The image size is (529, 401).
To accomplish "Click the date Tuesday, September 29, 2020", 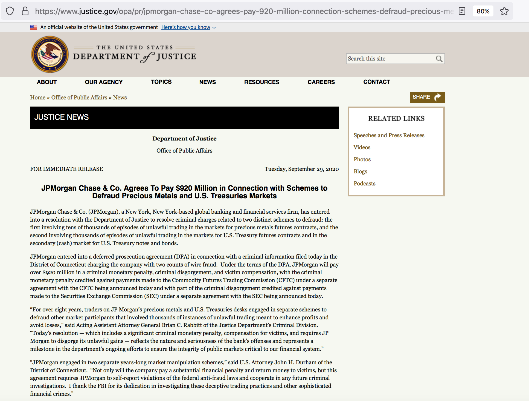I will click(301, 169).
